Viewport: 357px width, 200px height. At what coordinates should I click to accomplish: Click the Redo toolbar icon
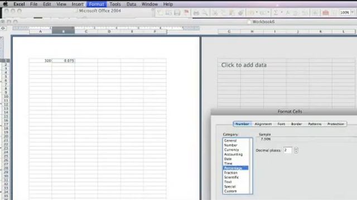click(263, 13)
